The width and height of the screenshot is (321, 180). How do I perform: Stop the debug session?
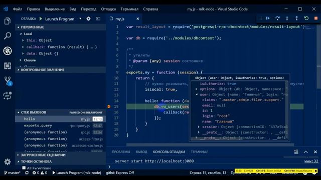[316, 18]
